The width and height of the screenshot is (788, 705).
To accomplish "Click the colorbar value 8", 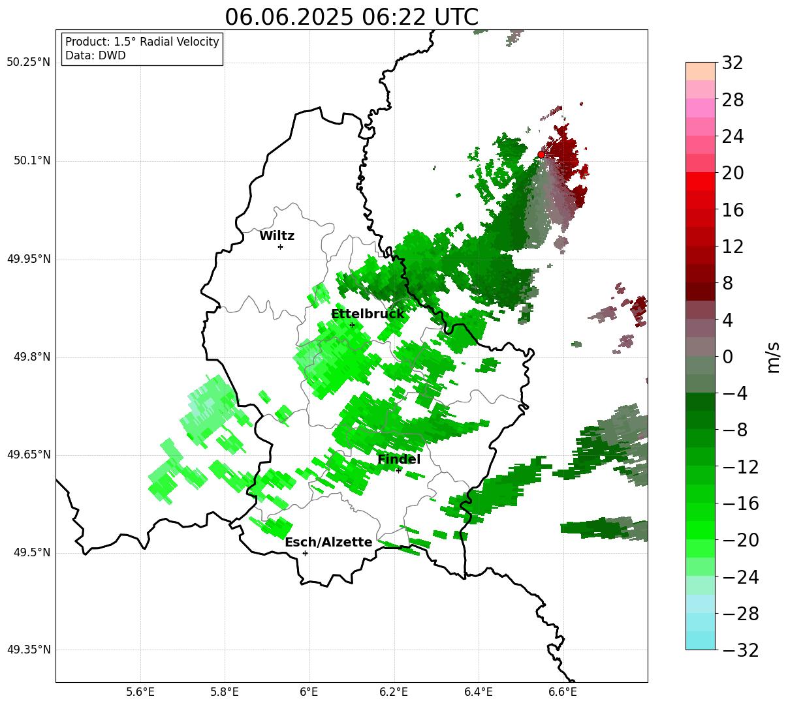I will point(727,284).
